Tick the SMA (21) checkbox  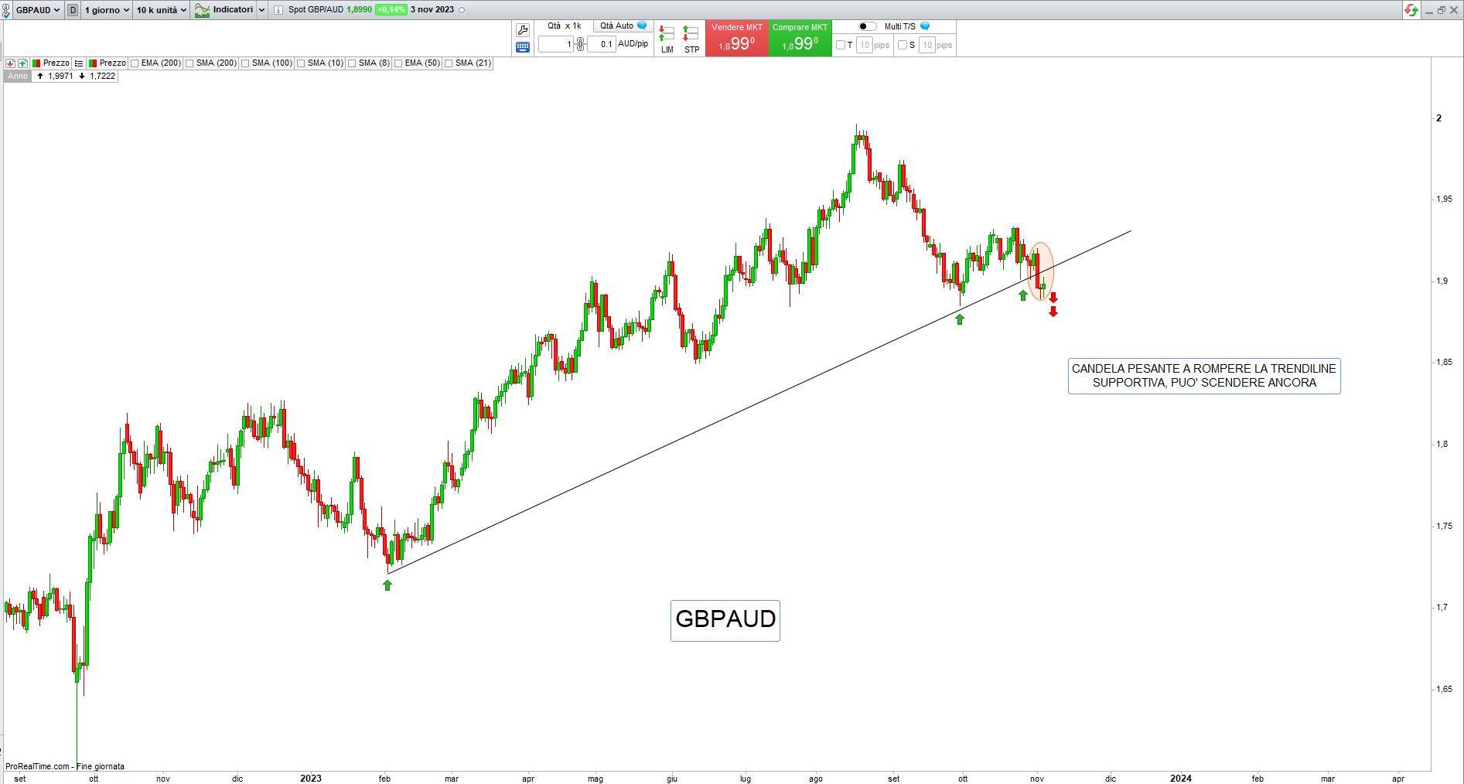pyautogui.click(x=449, y=63)
